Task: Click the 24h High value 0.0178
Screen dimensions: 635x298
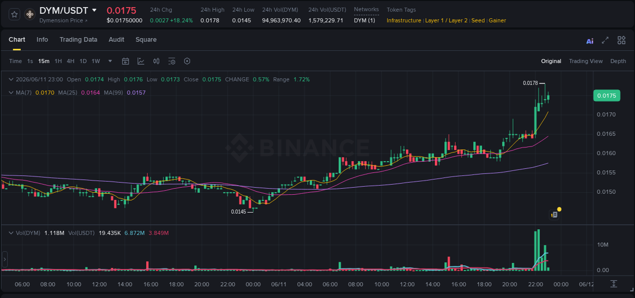Action: pyautogui.click(x=210, y=20)
